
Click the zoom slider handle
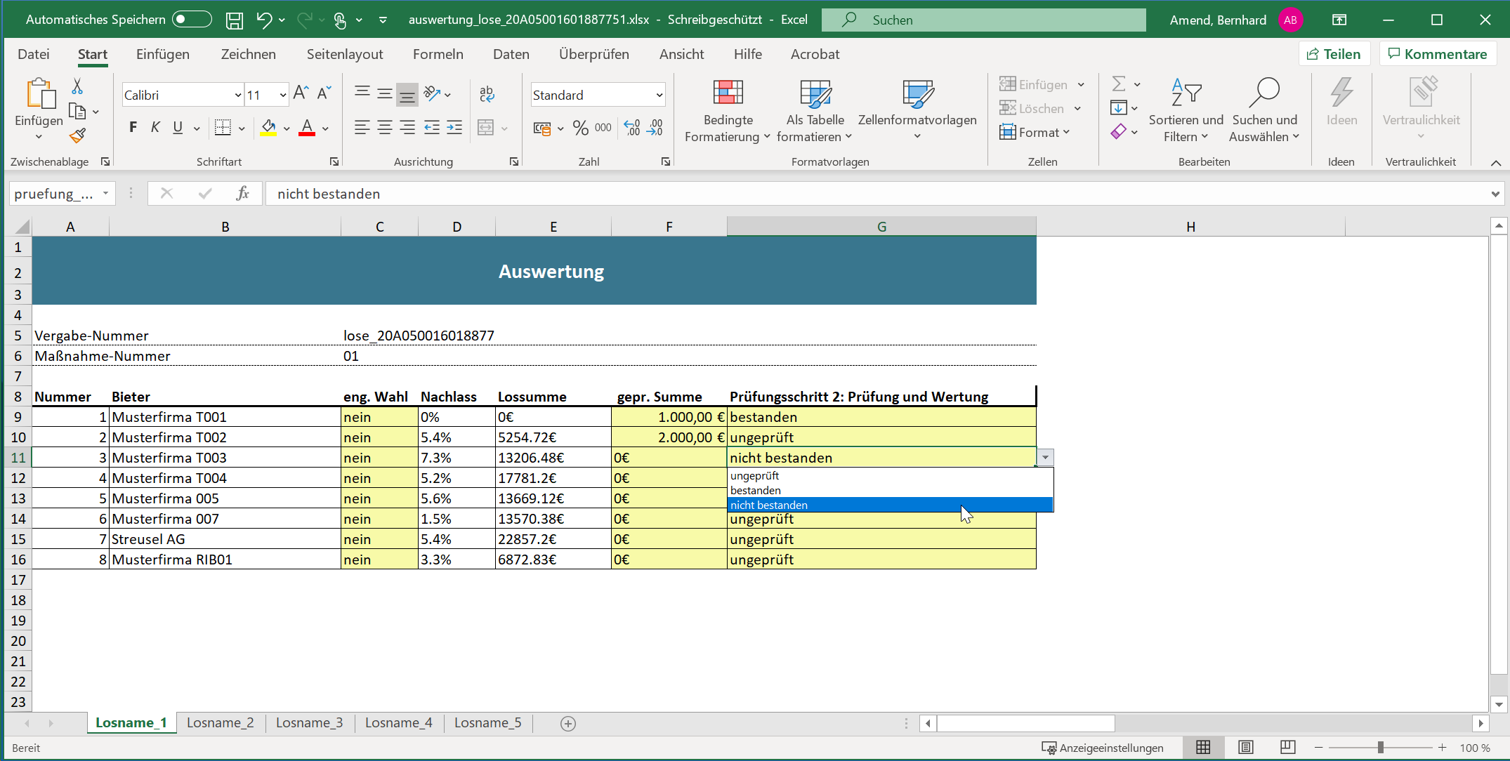pos(1380,748)
